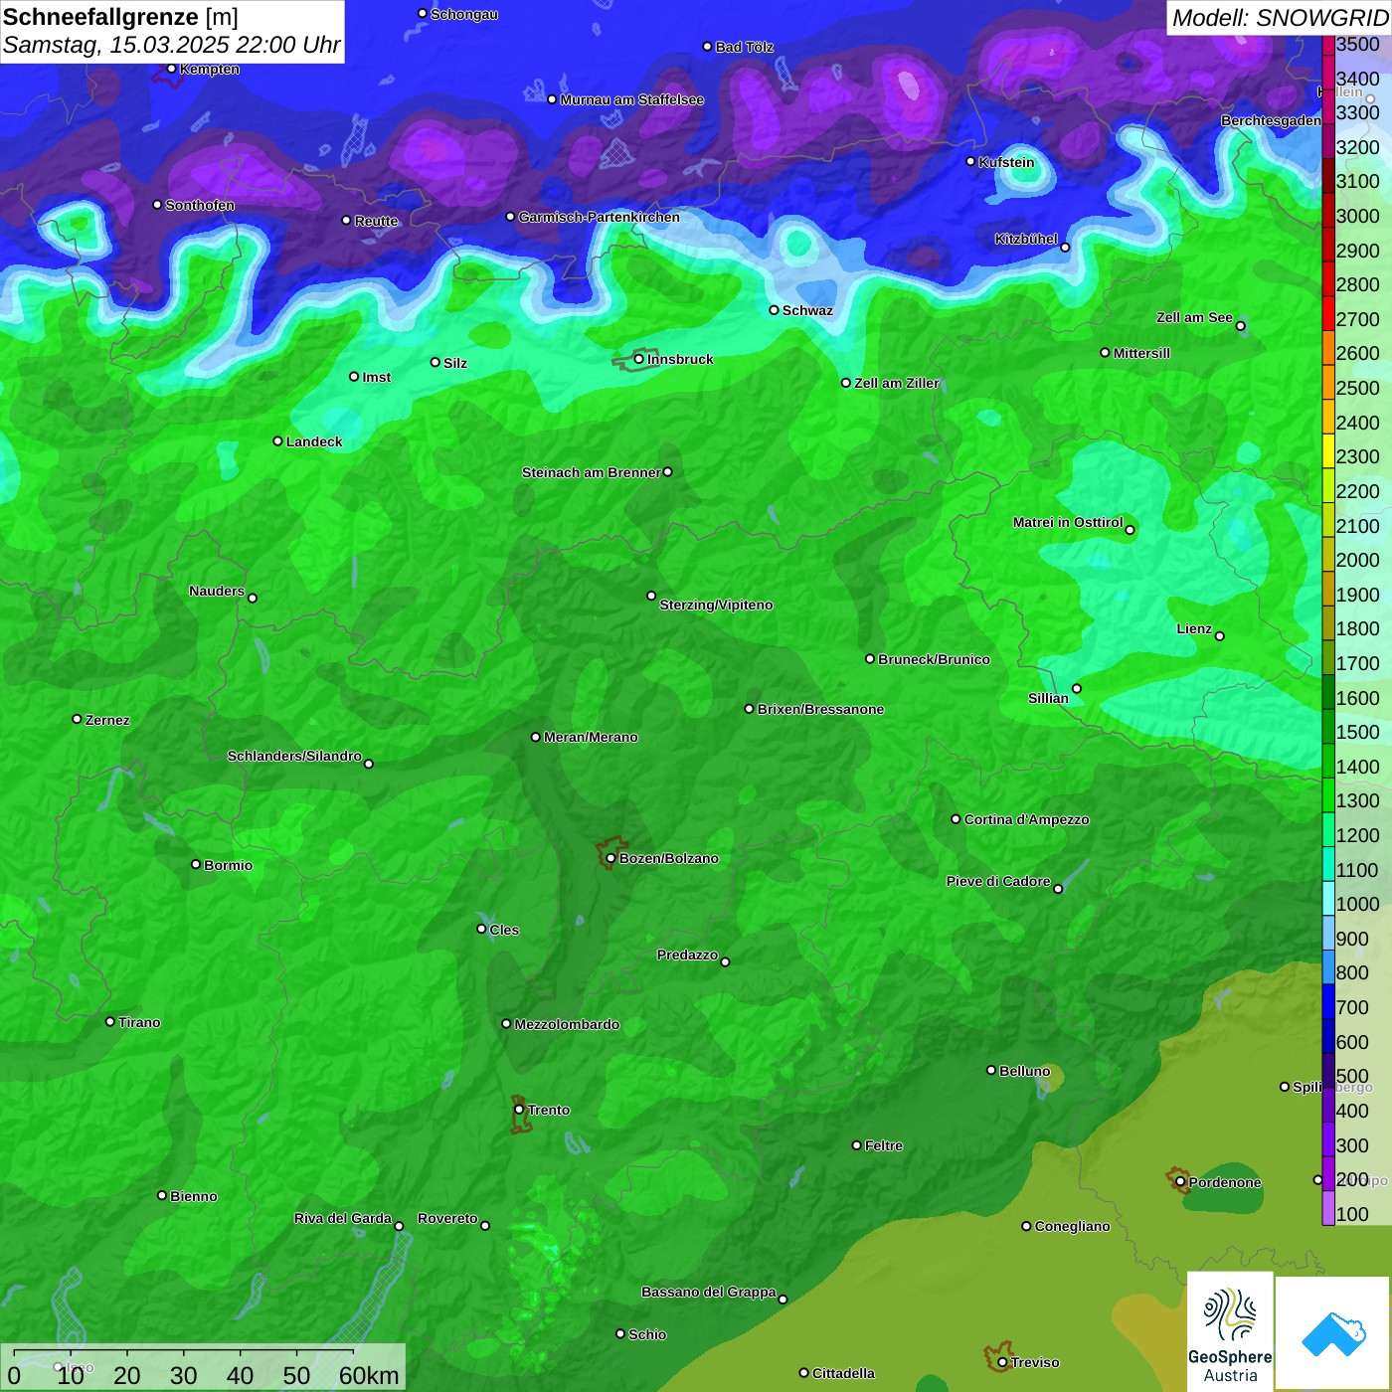Click the Innsbruck city marker
Screen dimensions: 1392x1392
coord(639,359)
